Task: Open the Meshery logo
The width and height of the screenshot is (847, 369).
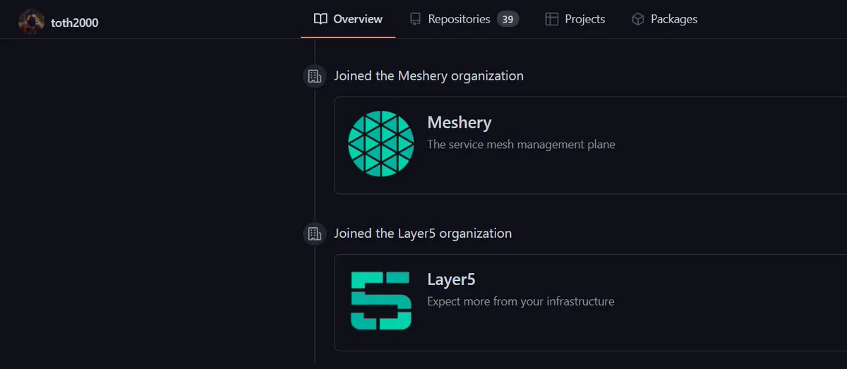Action: pos(381,143)
